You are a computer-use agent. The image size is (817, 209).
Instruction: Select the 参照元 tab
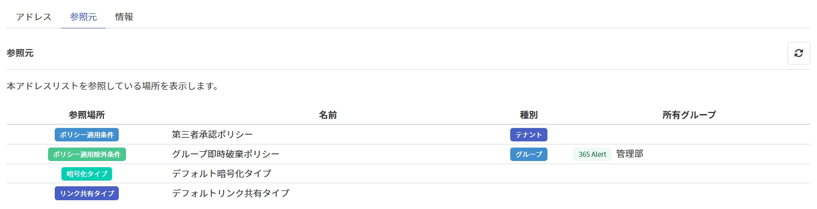click(x=83, y=17)
